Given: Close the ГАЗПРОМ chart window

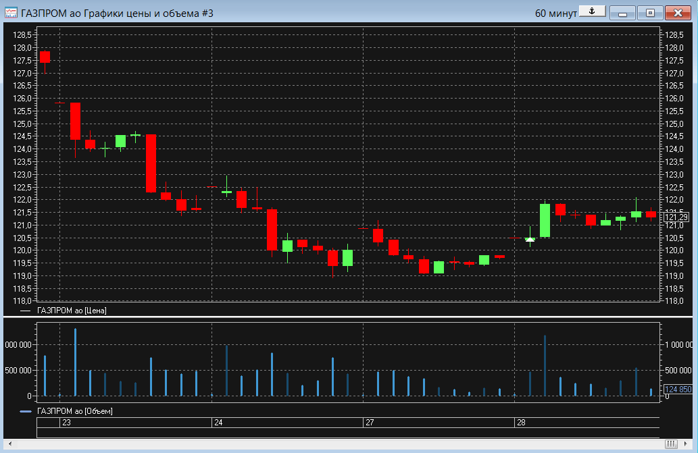Looking at the screenshot, I should pos(678,13).
